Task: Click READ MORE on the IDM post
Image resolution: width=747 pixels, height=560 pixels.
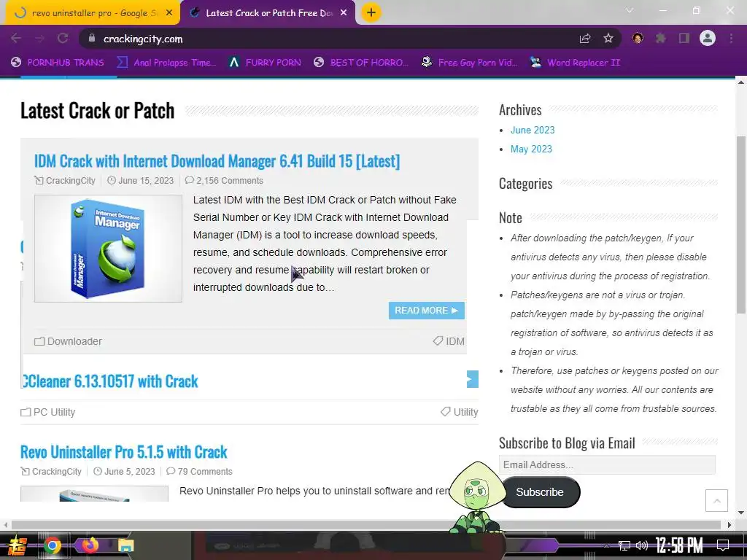Action: [x=426, y=311]
